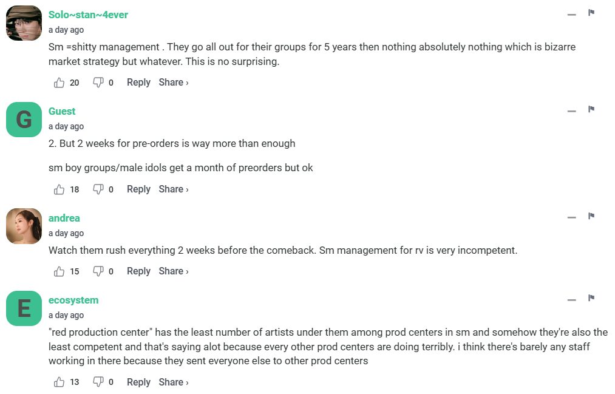Image resolution: width=615 pixels, height=394 pixels.
Task: Upvote the ecosystem comment
Action: point(59,382)
